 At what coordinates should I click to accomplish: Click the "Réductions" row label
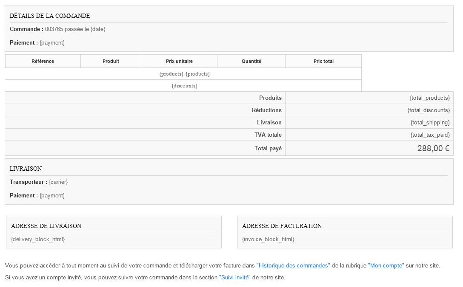(x=267, y=110)
